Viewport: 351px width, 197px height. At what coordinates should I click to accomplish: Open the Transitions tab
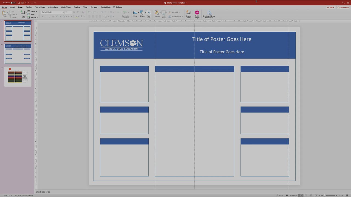click(x=40, y=7)
